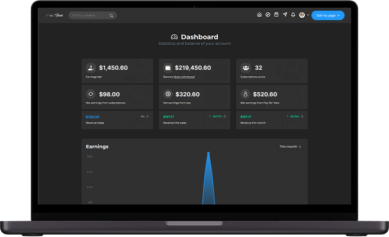Click Statistics and balance subtitle text
Screen dimensions: 389x237
click(194, 44)
